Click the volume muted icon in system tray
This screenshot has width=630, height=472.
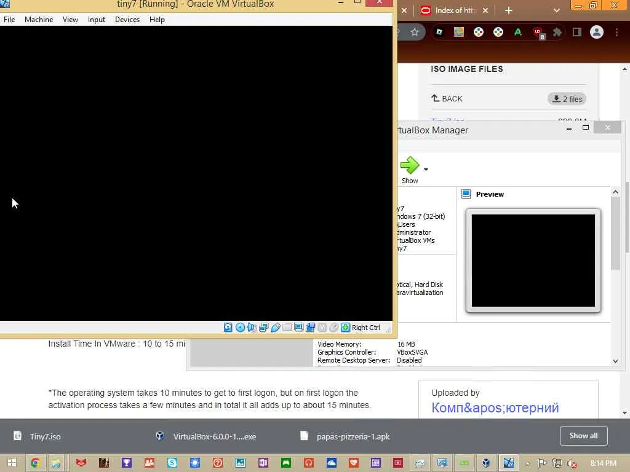(x=572, y=463)
